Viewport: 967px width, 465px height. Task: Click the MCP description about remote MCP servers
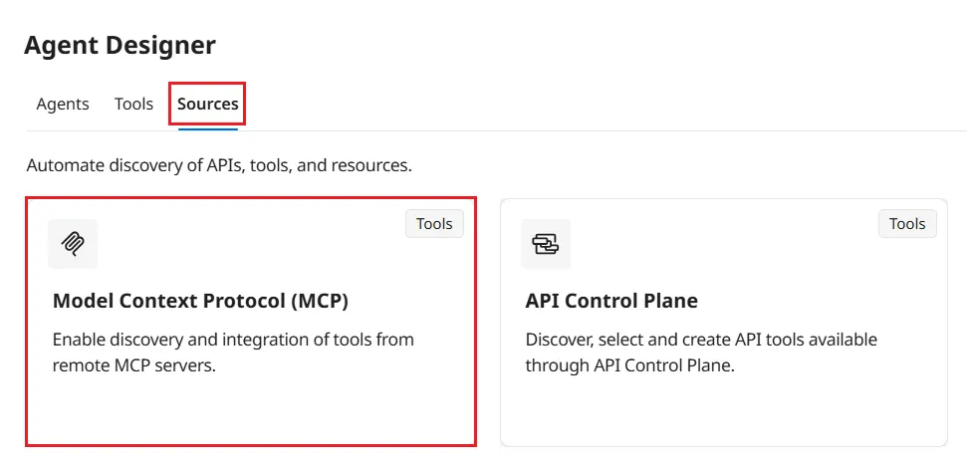click(232, 352)
